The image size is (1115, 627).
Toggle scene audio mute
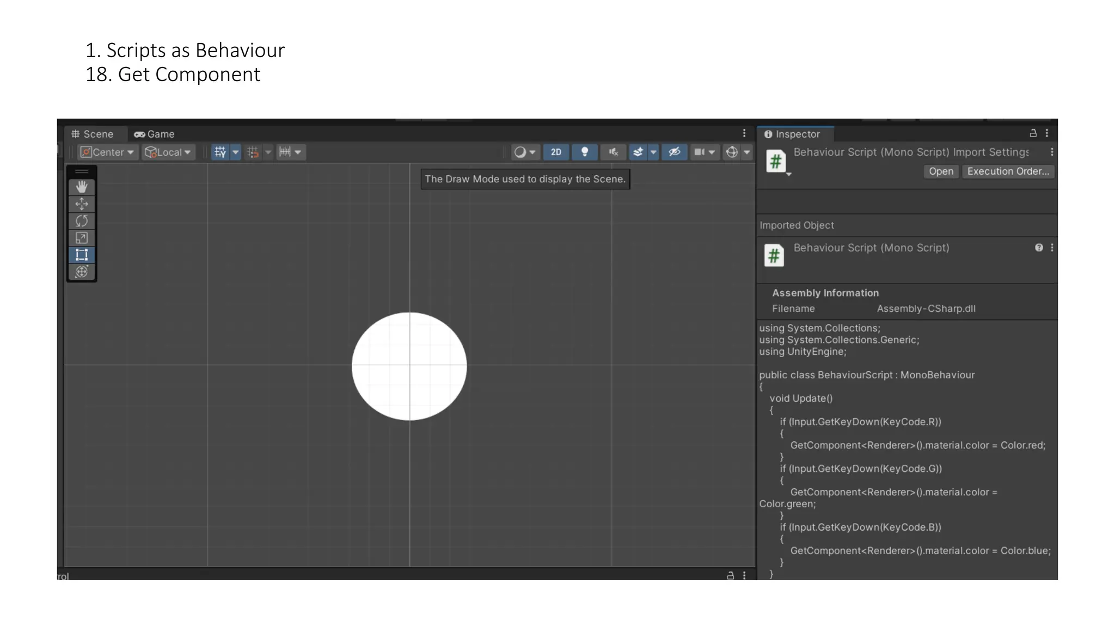614,152
